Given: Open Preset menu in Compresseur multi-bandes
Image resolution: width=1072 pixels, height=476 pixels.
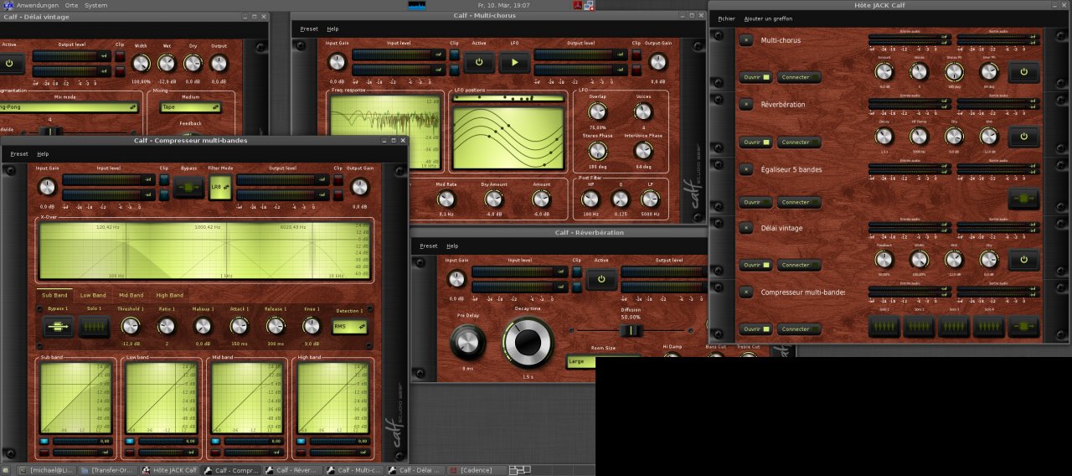Looking at the screenshot, I should pyautogui.click(x=19, y=153).
